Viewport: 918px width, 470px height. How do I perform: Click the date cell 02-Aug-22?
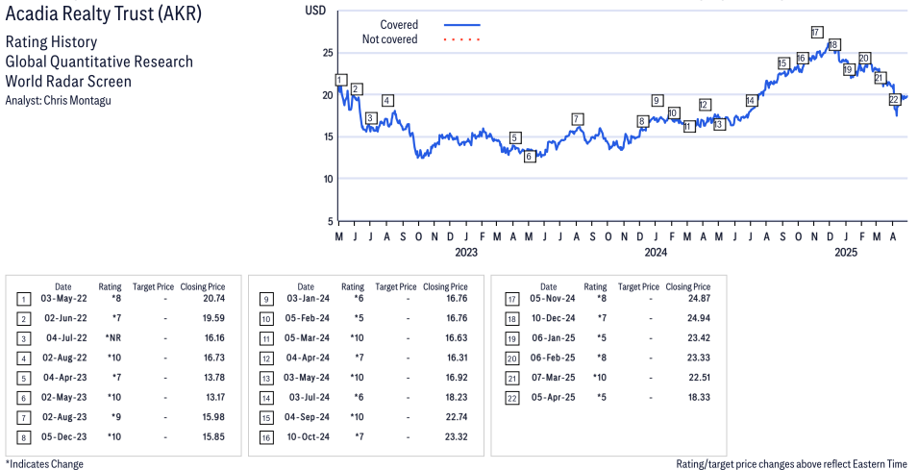coord(64,358)
